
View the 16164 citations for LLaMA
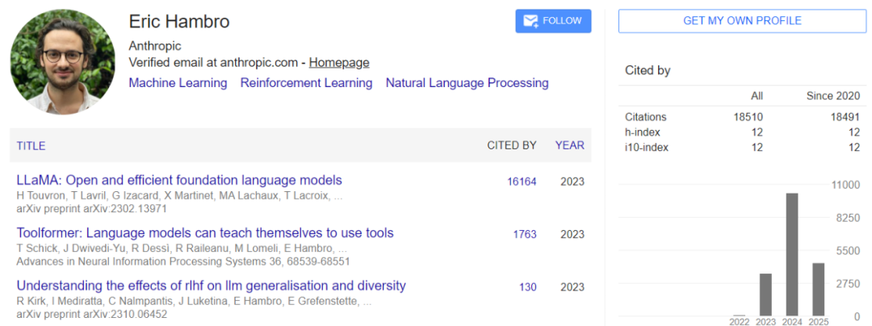(521, 182)
